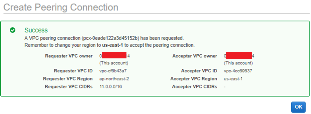The image size is (311, 114).
Task: Click the green success checkmark icon
Action: point(12,30)
